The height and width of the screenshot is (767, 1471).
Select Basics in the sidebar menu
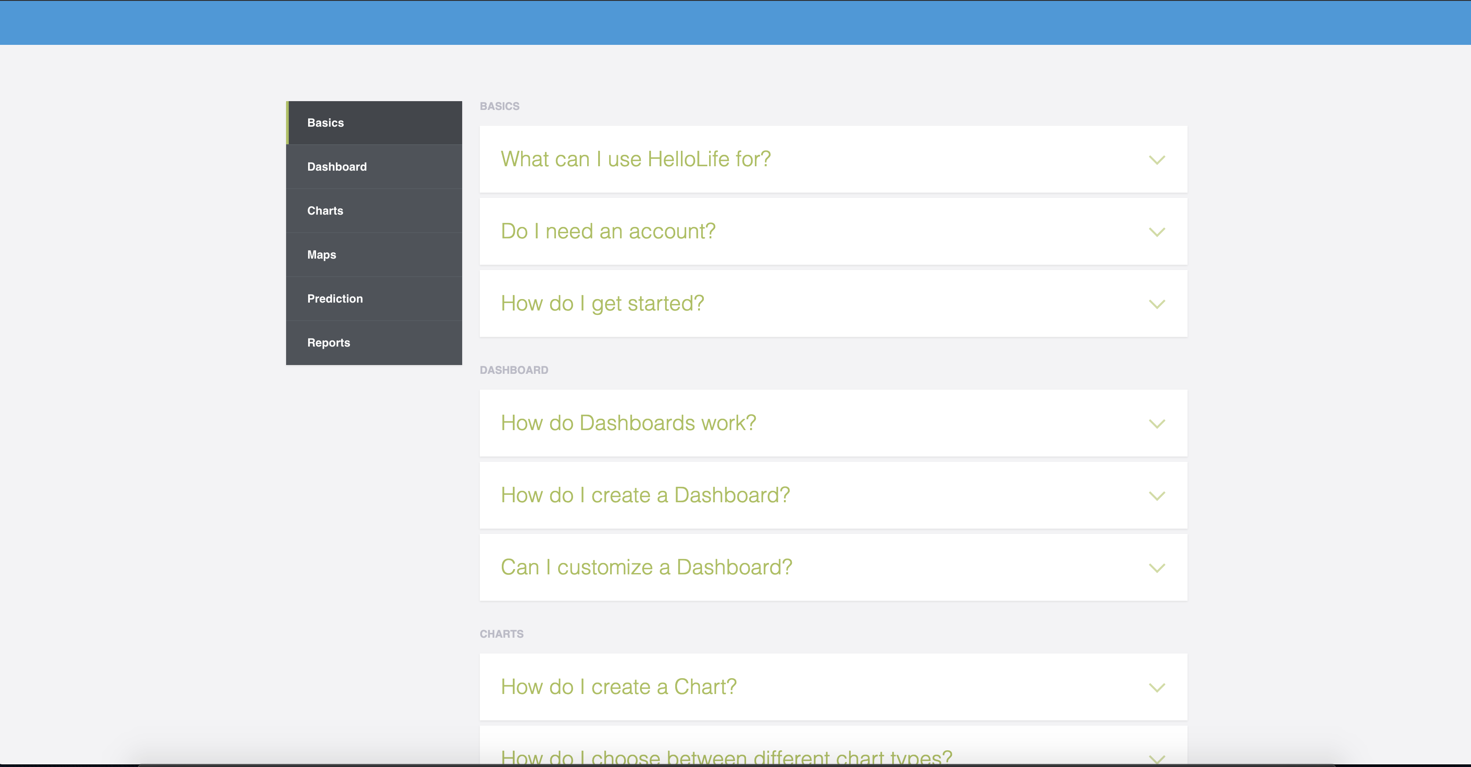point(325,123)
